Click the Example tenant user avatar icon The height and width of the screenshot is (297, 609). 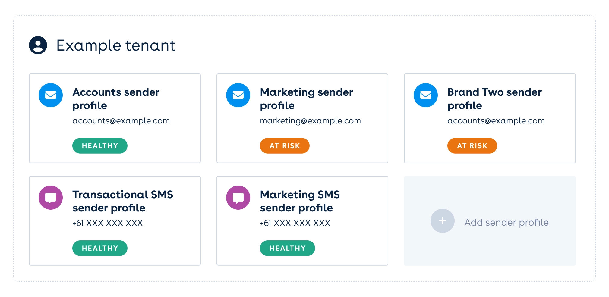tap(38, 45)
